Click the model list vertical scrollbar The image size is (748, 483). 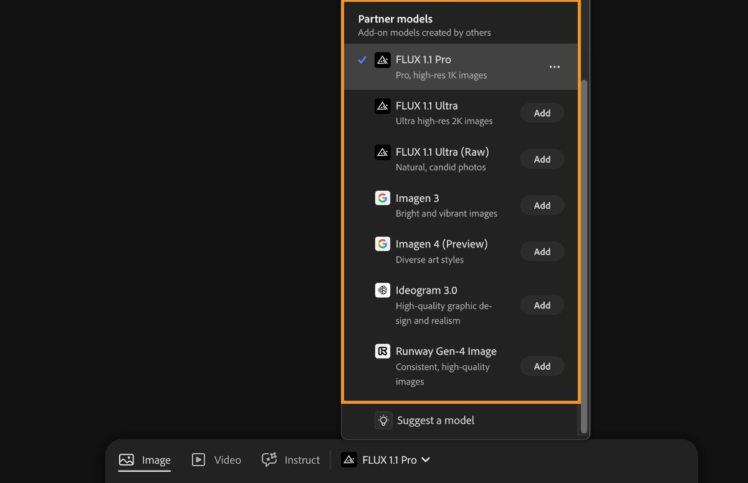pyautogui.click(x=584, y=249)
